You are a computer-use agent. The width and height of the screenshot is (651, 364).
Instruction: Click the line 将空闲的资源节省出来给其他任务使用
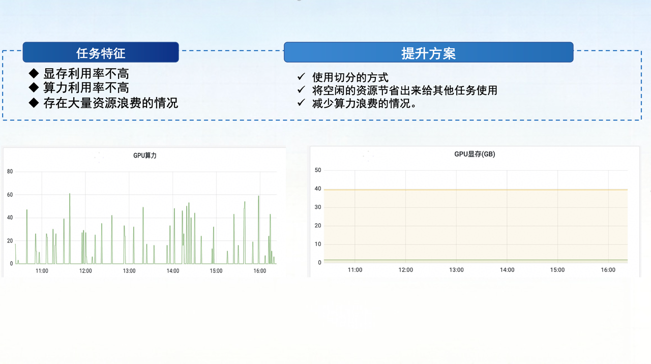point(405,90)
